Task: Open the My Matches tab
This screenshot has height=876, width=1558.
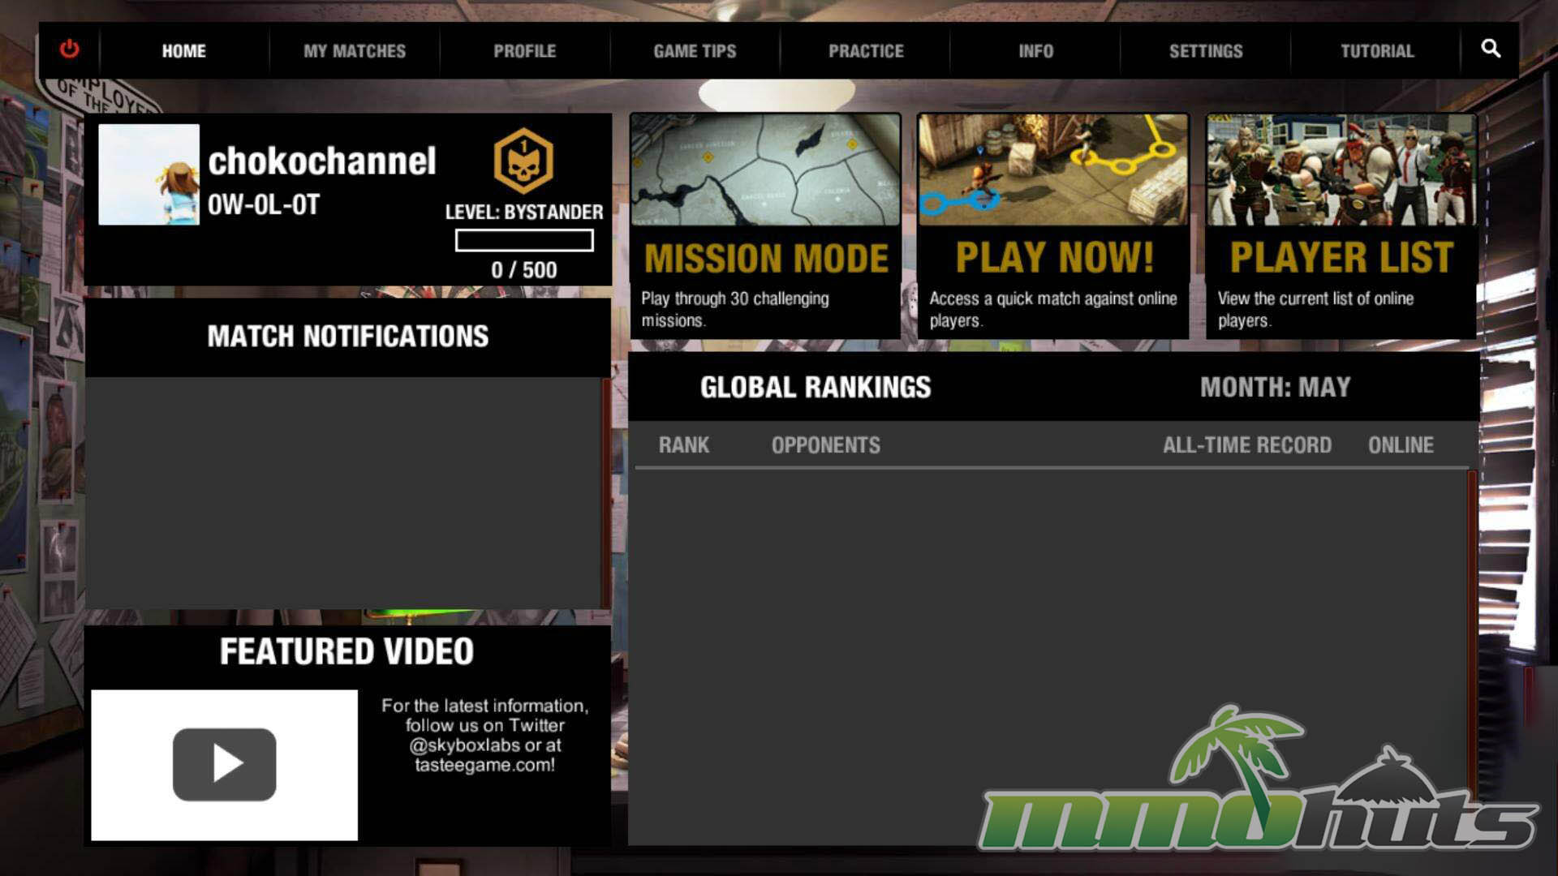Action: (x=355, y=51)
